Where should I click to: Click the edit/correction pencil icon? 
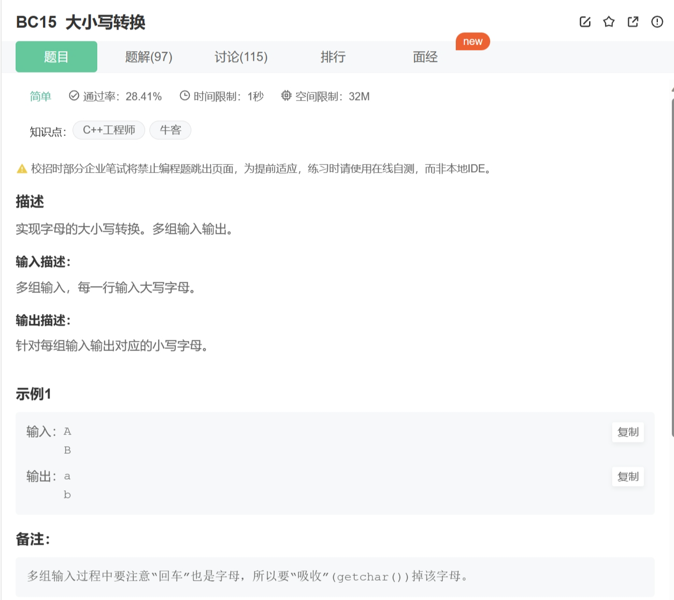click(x=584, y=22)
